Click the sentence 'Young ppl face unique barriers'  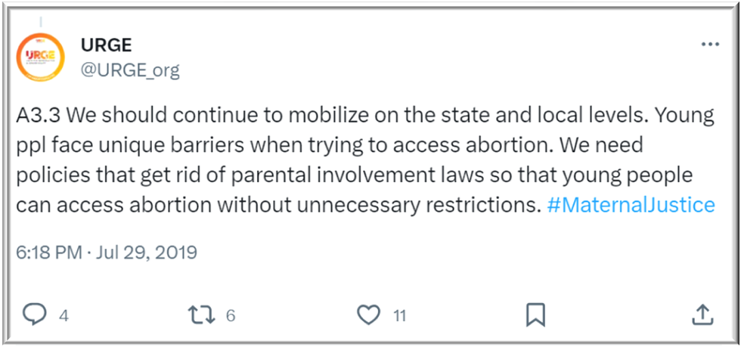pos(365,131)
